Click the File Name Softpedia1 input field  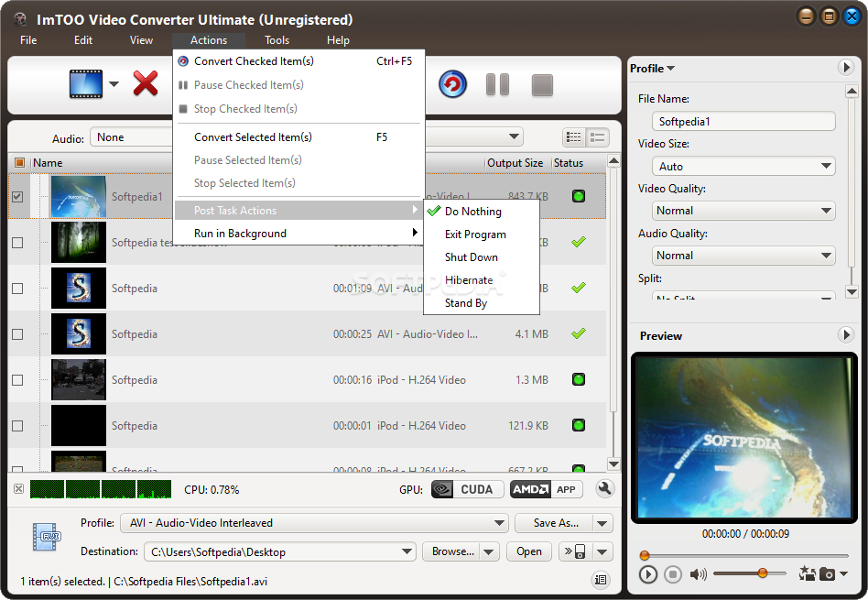pyautogui.click(x=743, y=121)
